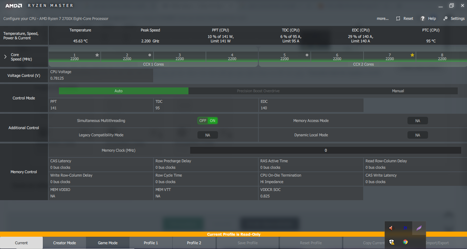Click the gray dot on core 5

click(307, 55)
